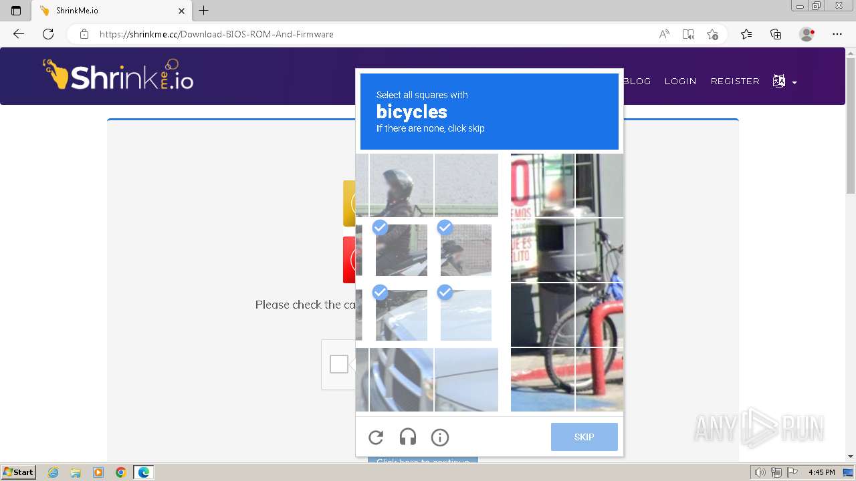Click the address bar URL
856x481 pixels.
point(217,34)
